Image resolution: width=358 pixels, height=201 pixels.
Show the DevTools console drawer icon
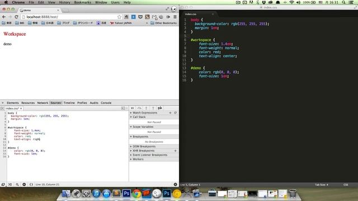10,185
